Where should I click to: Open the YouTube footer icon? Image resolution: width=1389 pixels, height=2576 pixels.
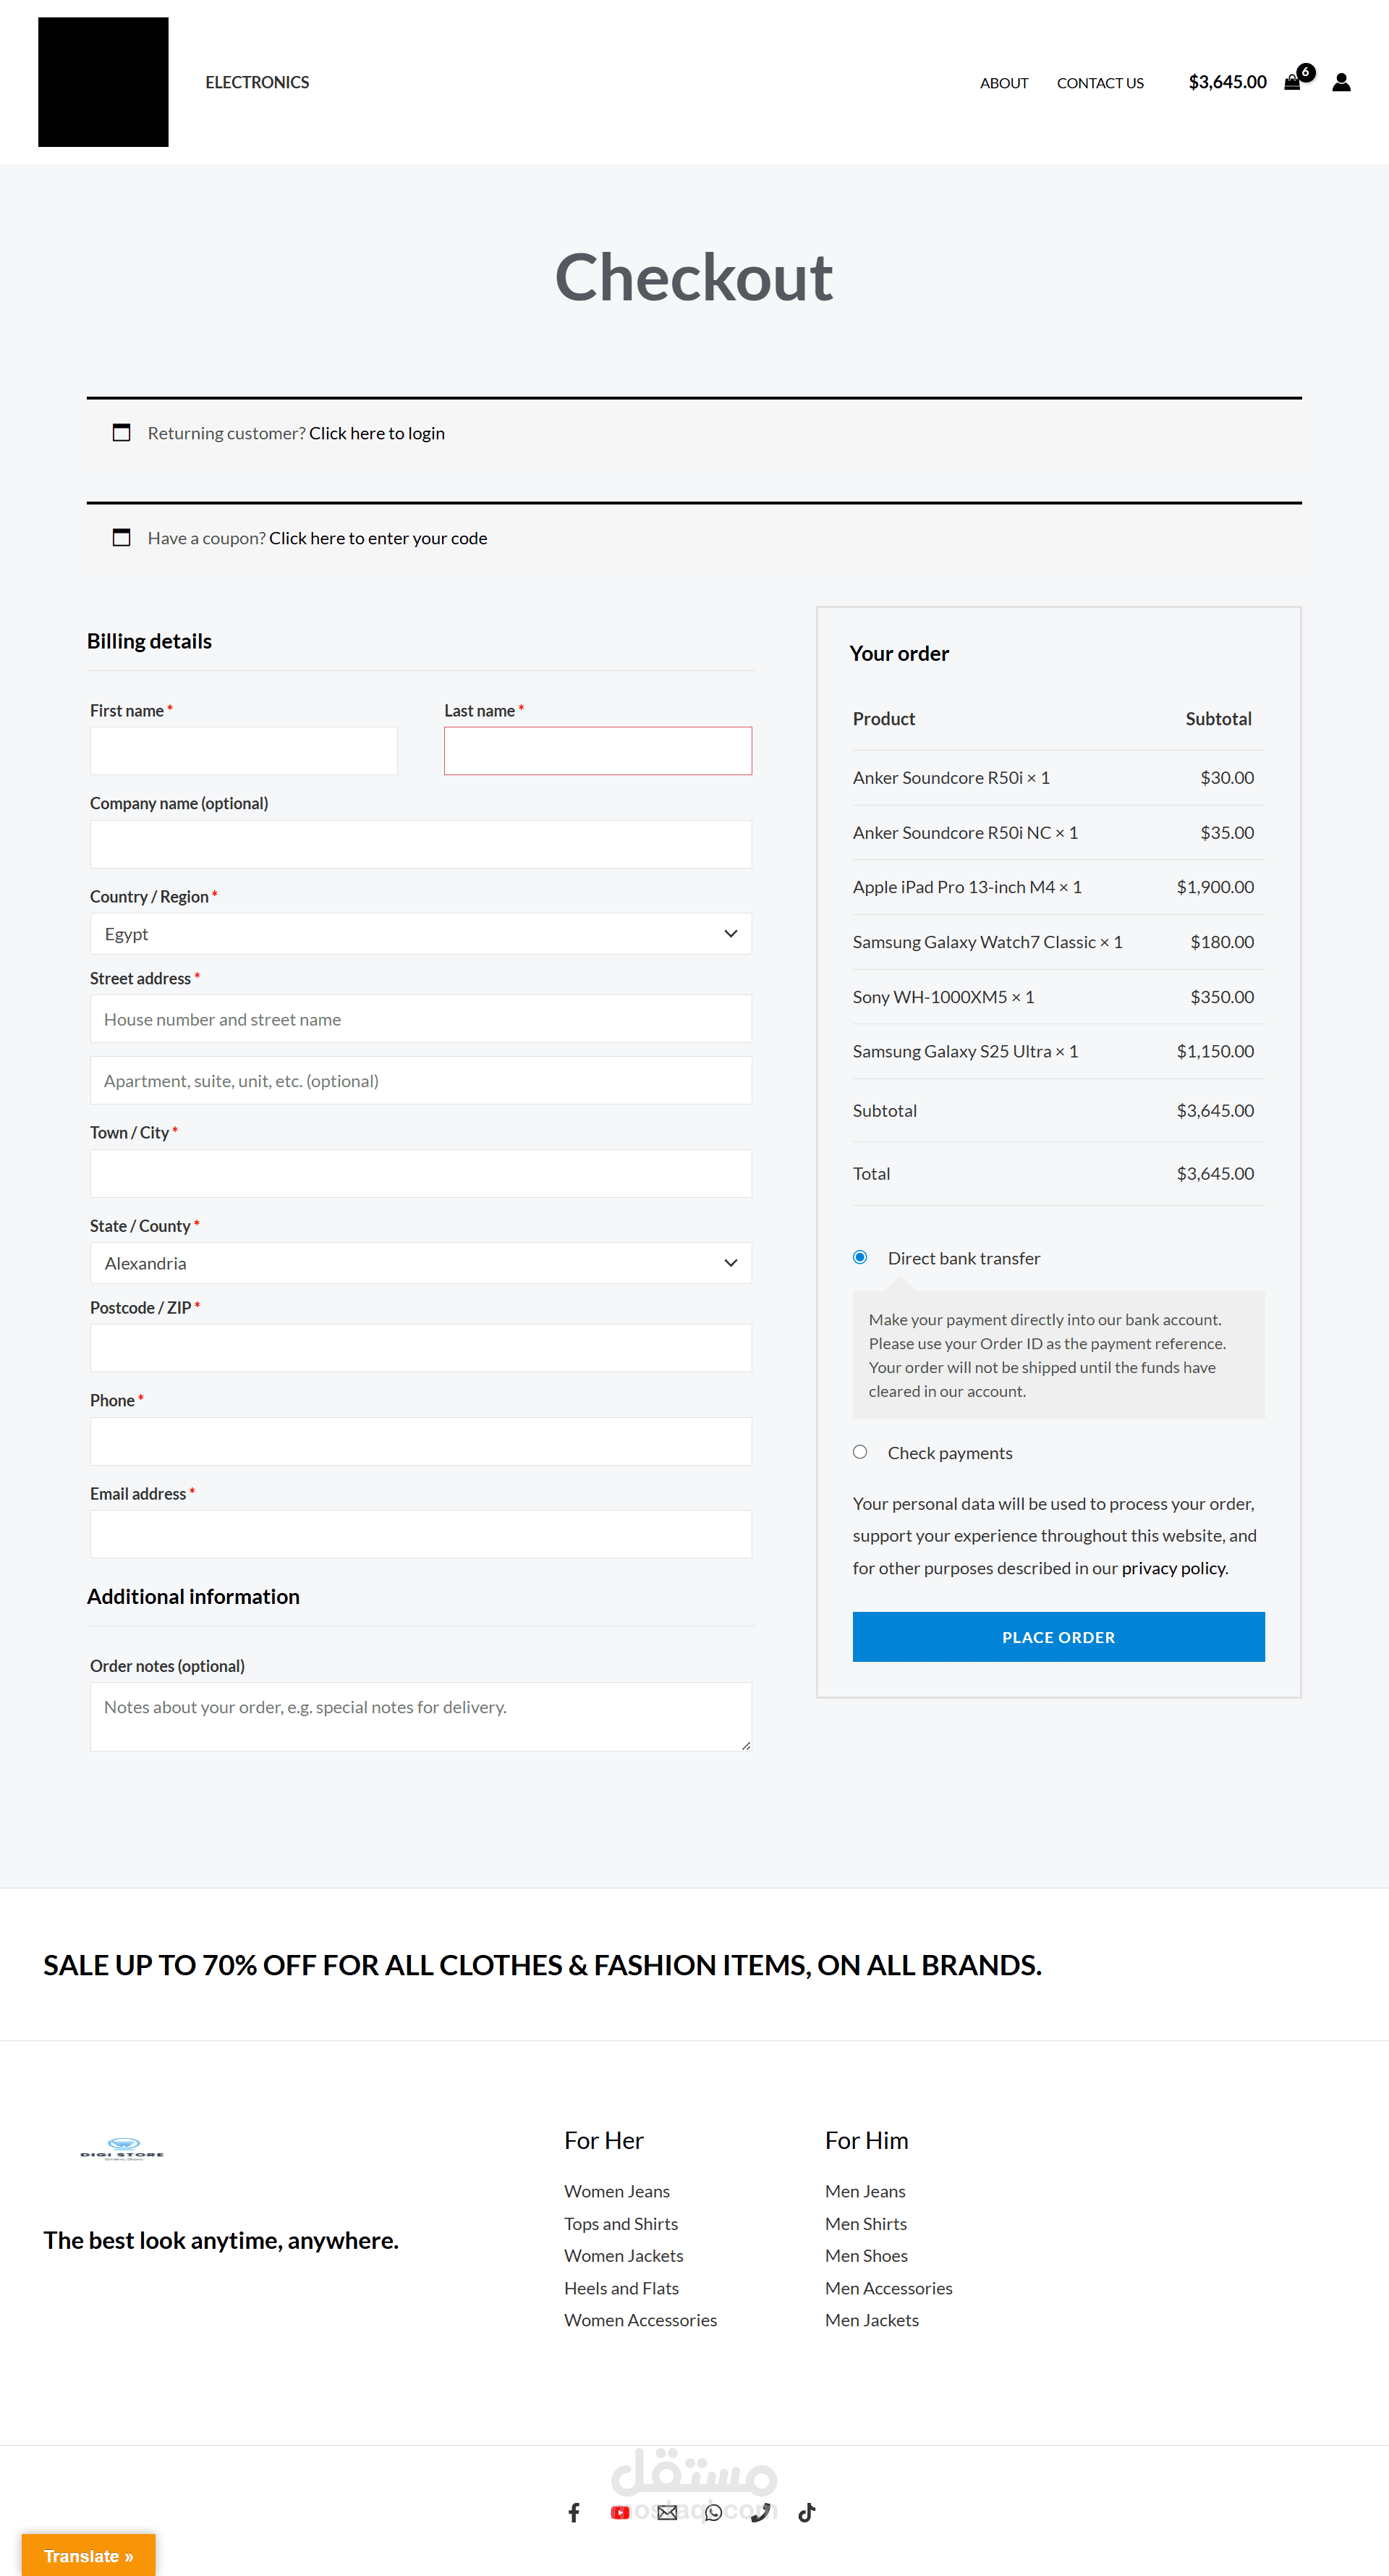point(619,2512)
